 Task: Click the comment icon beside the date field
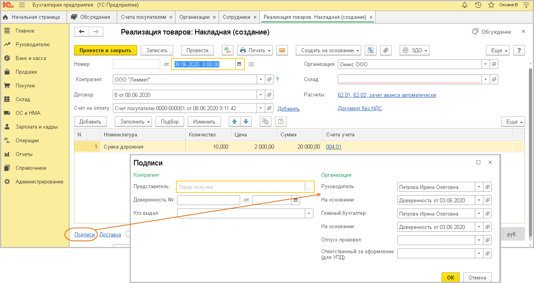click(x=252, y=64)
